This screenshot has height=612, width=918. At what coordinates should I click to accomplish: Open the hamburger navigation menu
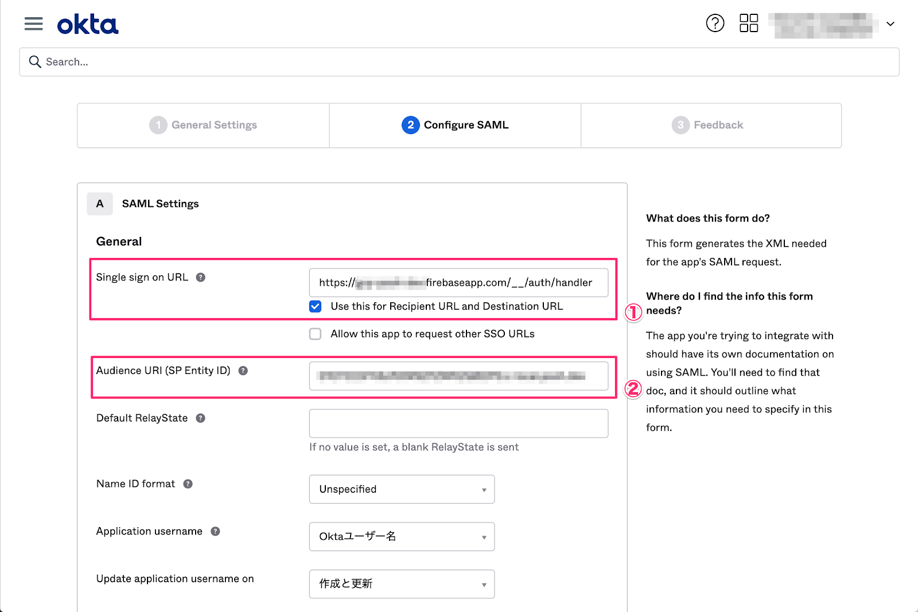(34, 24)
